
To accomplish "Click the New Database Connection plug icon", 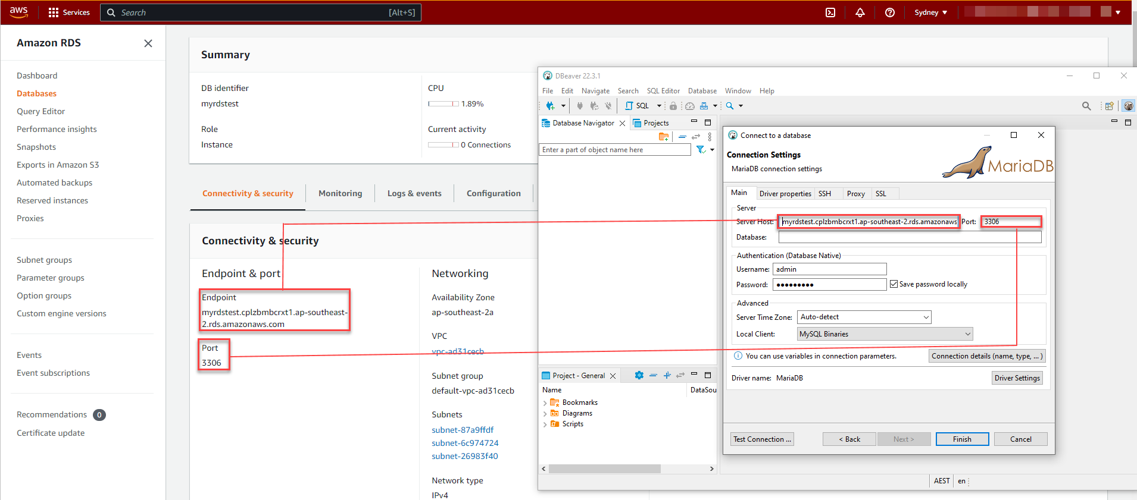I will [x=550, y=106].
